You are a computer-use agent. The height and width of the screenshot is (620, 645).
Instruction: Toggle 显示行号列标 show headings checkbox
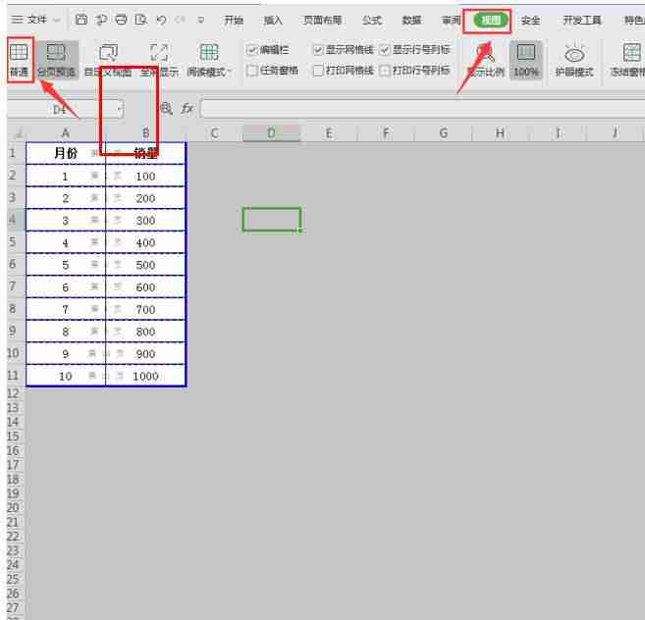click(385, 50)
